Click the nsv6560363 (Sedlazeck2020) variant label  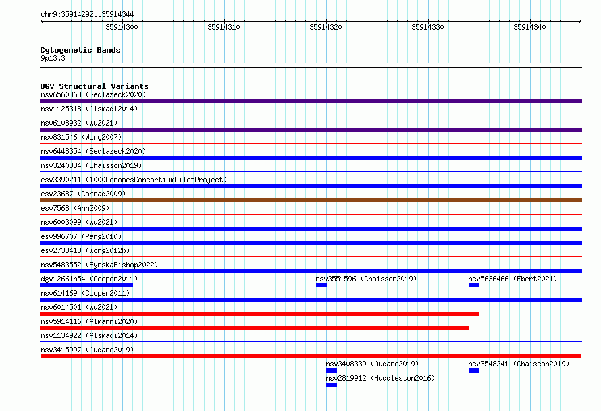[x=93, y=94]
